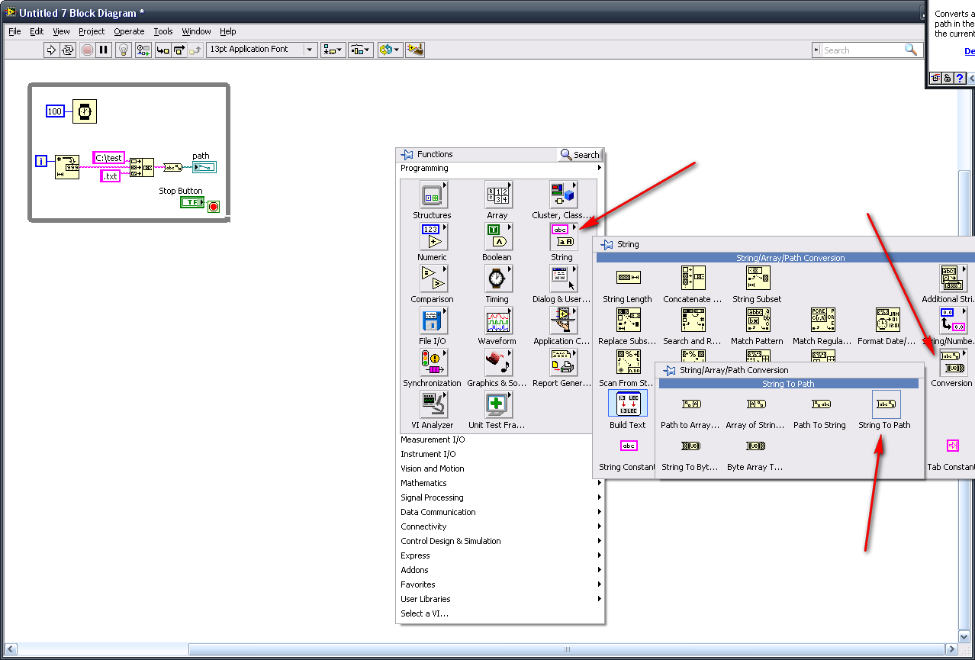Viewport: 975px width, 660px height.
Task: Toggle the Highlight Execution lightbulb
Action: 123,50
